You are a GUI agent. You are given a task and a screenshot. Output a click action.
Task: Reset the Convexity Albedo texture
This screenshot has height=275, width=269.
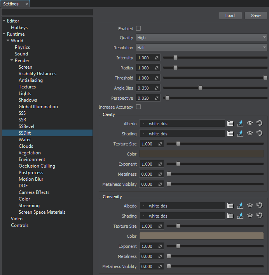point(260,206)
